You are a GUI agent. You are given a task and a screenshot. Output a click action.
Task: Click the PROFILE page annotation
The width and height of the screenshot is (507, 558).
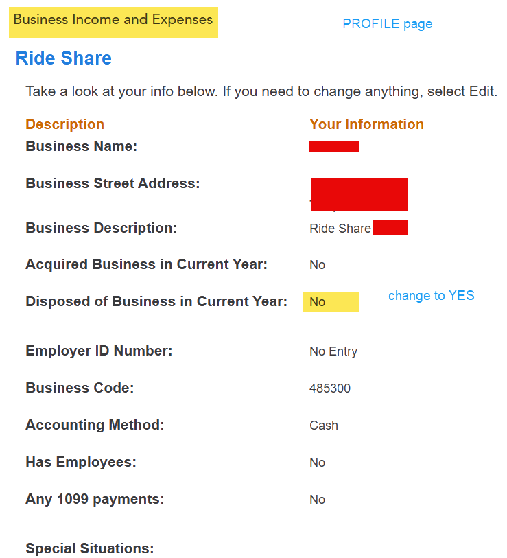pyautogui.click(x=387, y=24)
